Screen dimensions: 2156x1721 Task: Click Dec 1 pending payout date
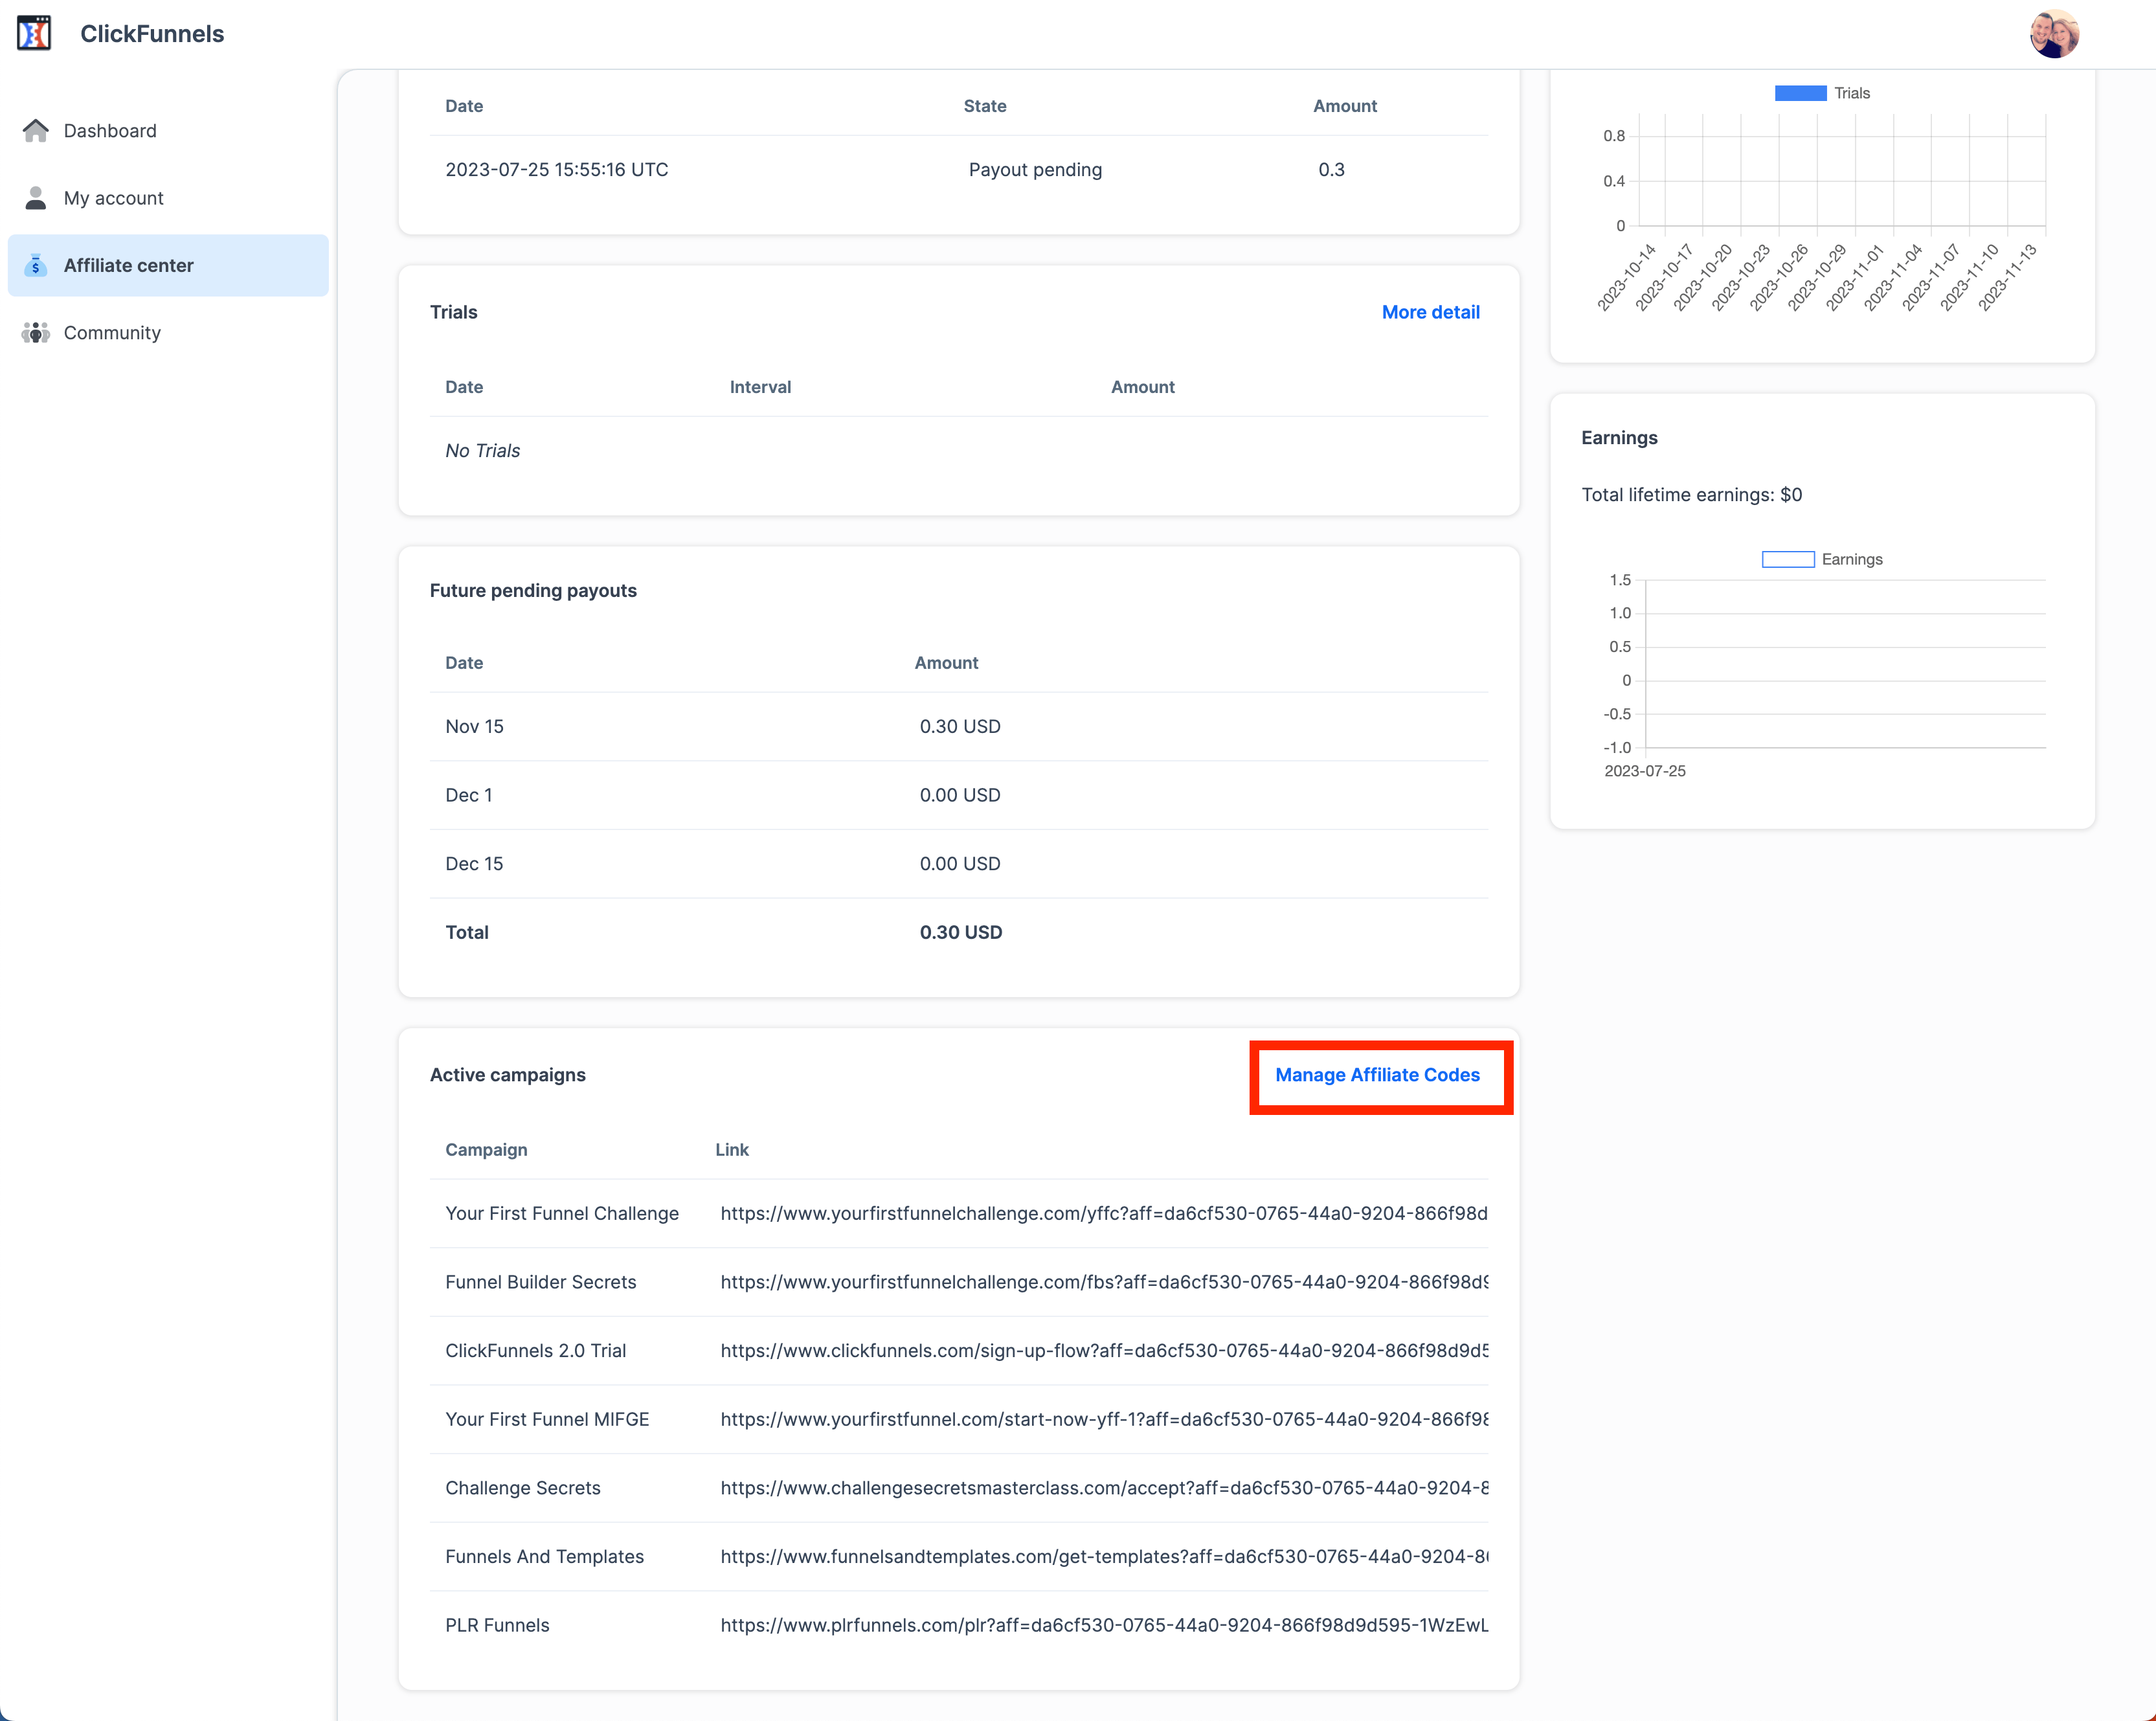pos(469,795)
